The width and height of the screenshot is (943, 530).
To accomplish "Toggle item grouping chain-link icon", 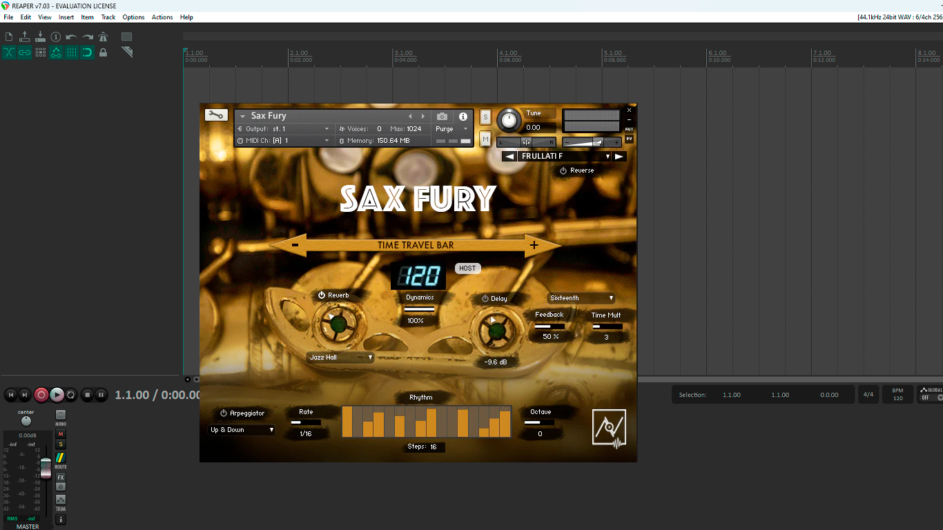I will 25,52.
